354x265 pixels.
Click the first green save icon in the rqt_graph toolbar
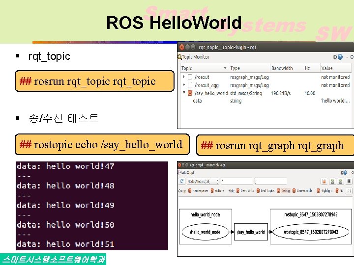332,182
